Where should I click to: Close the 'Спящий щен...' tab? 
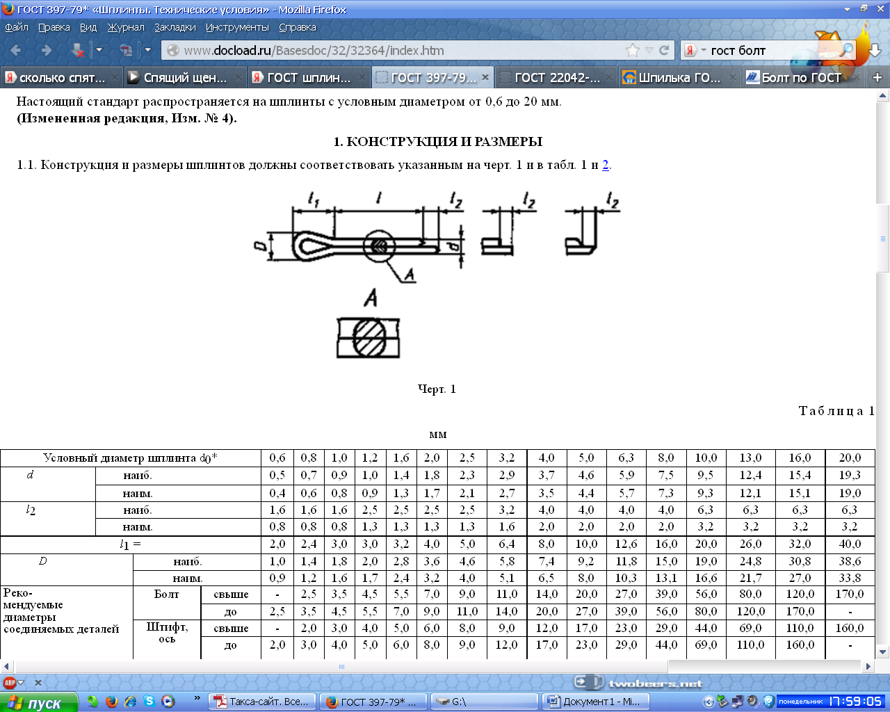238,77
